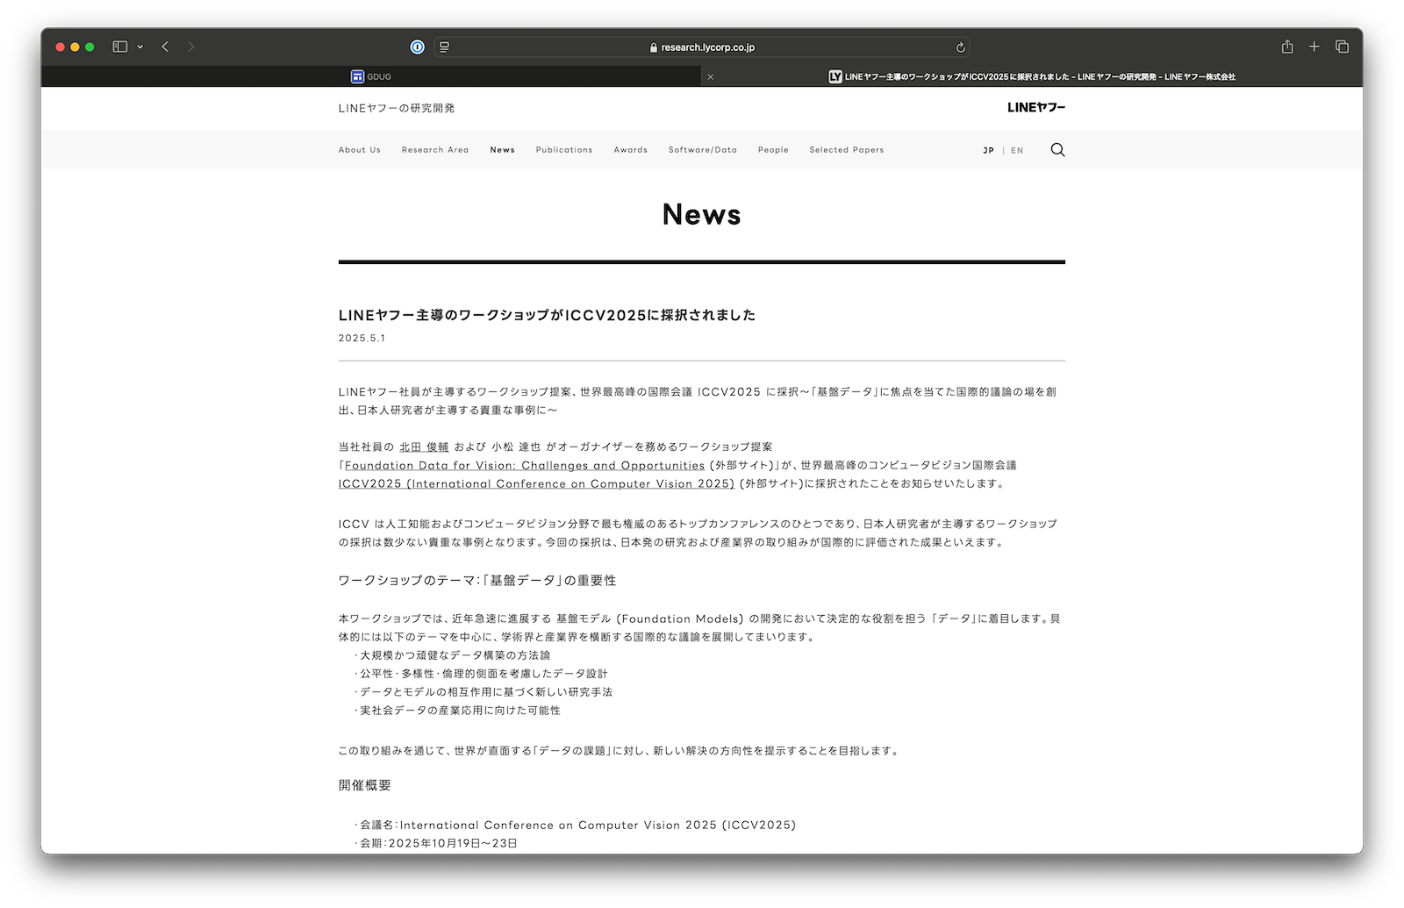Click the LINEヤフーの研究開発 logo
Screen dimensions: 1404x908
[396, 108]
